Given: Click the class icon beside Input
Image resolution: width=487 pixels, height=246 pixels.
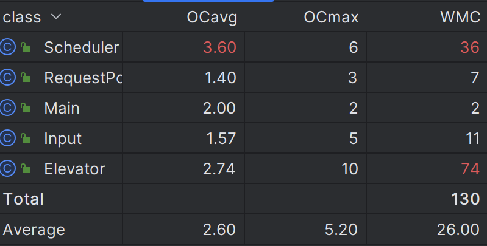Looking at the screenshot, I should coord(7,138).
